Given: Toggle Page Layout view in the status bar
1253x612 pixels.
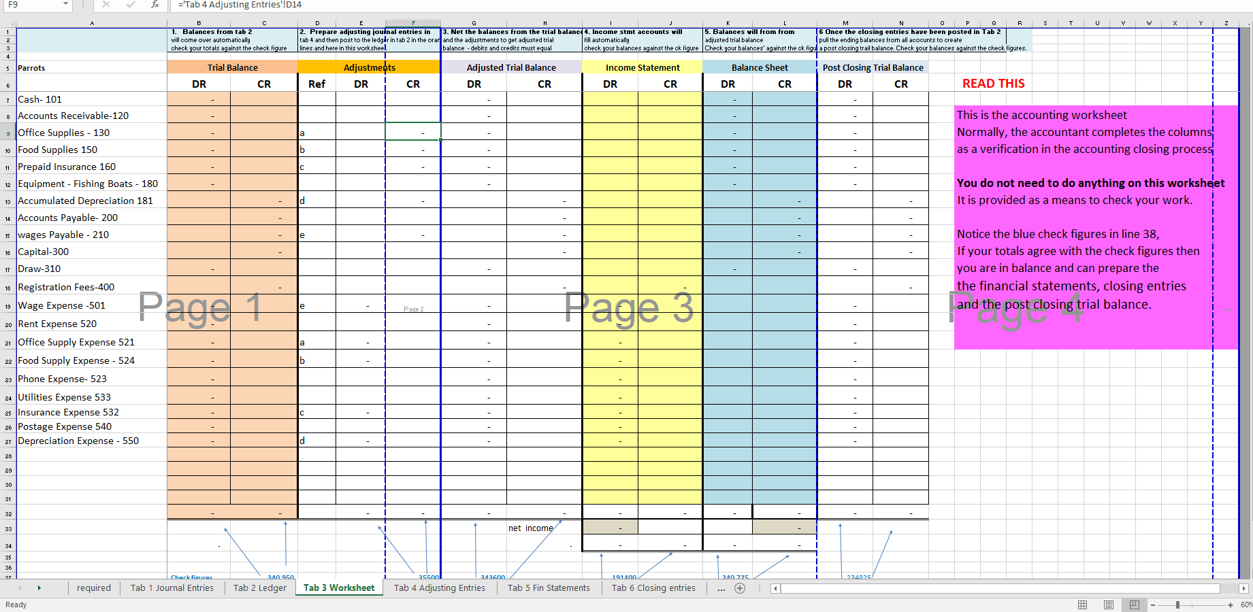Looking at the screenshot, I should tap(1108, 605).
